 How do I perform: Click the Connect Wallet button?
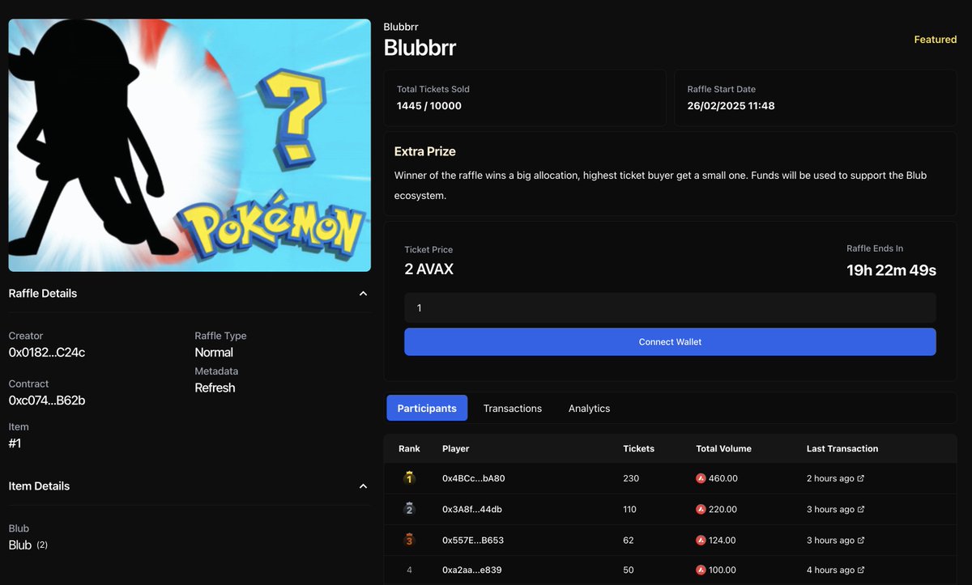[670, 341]
